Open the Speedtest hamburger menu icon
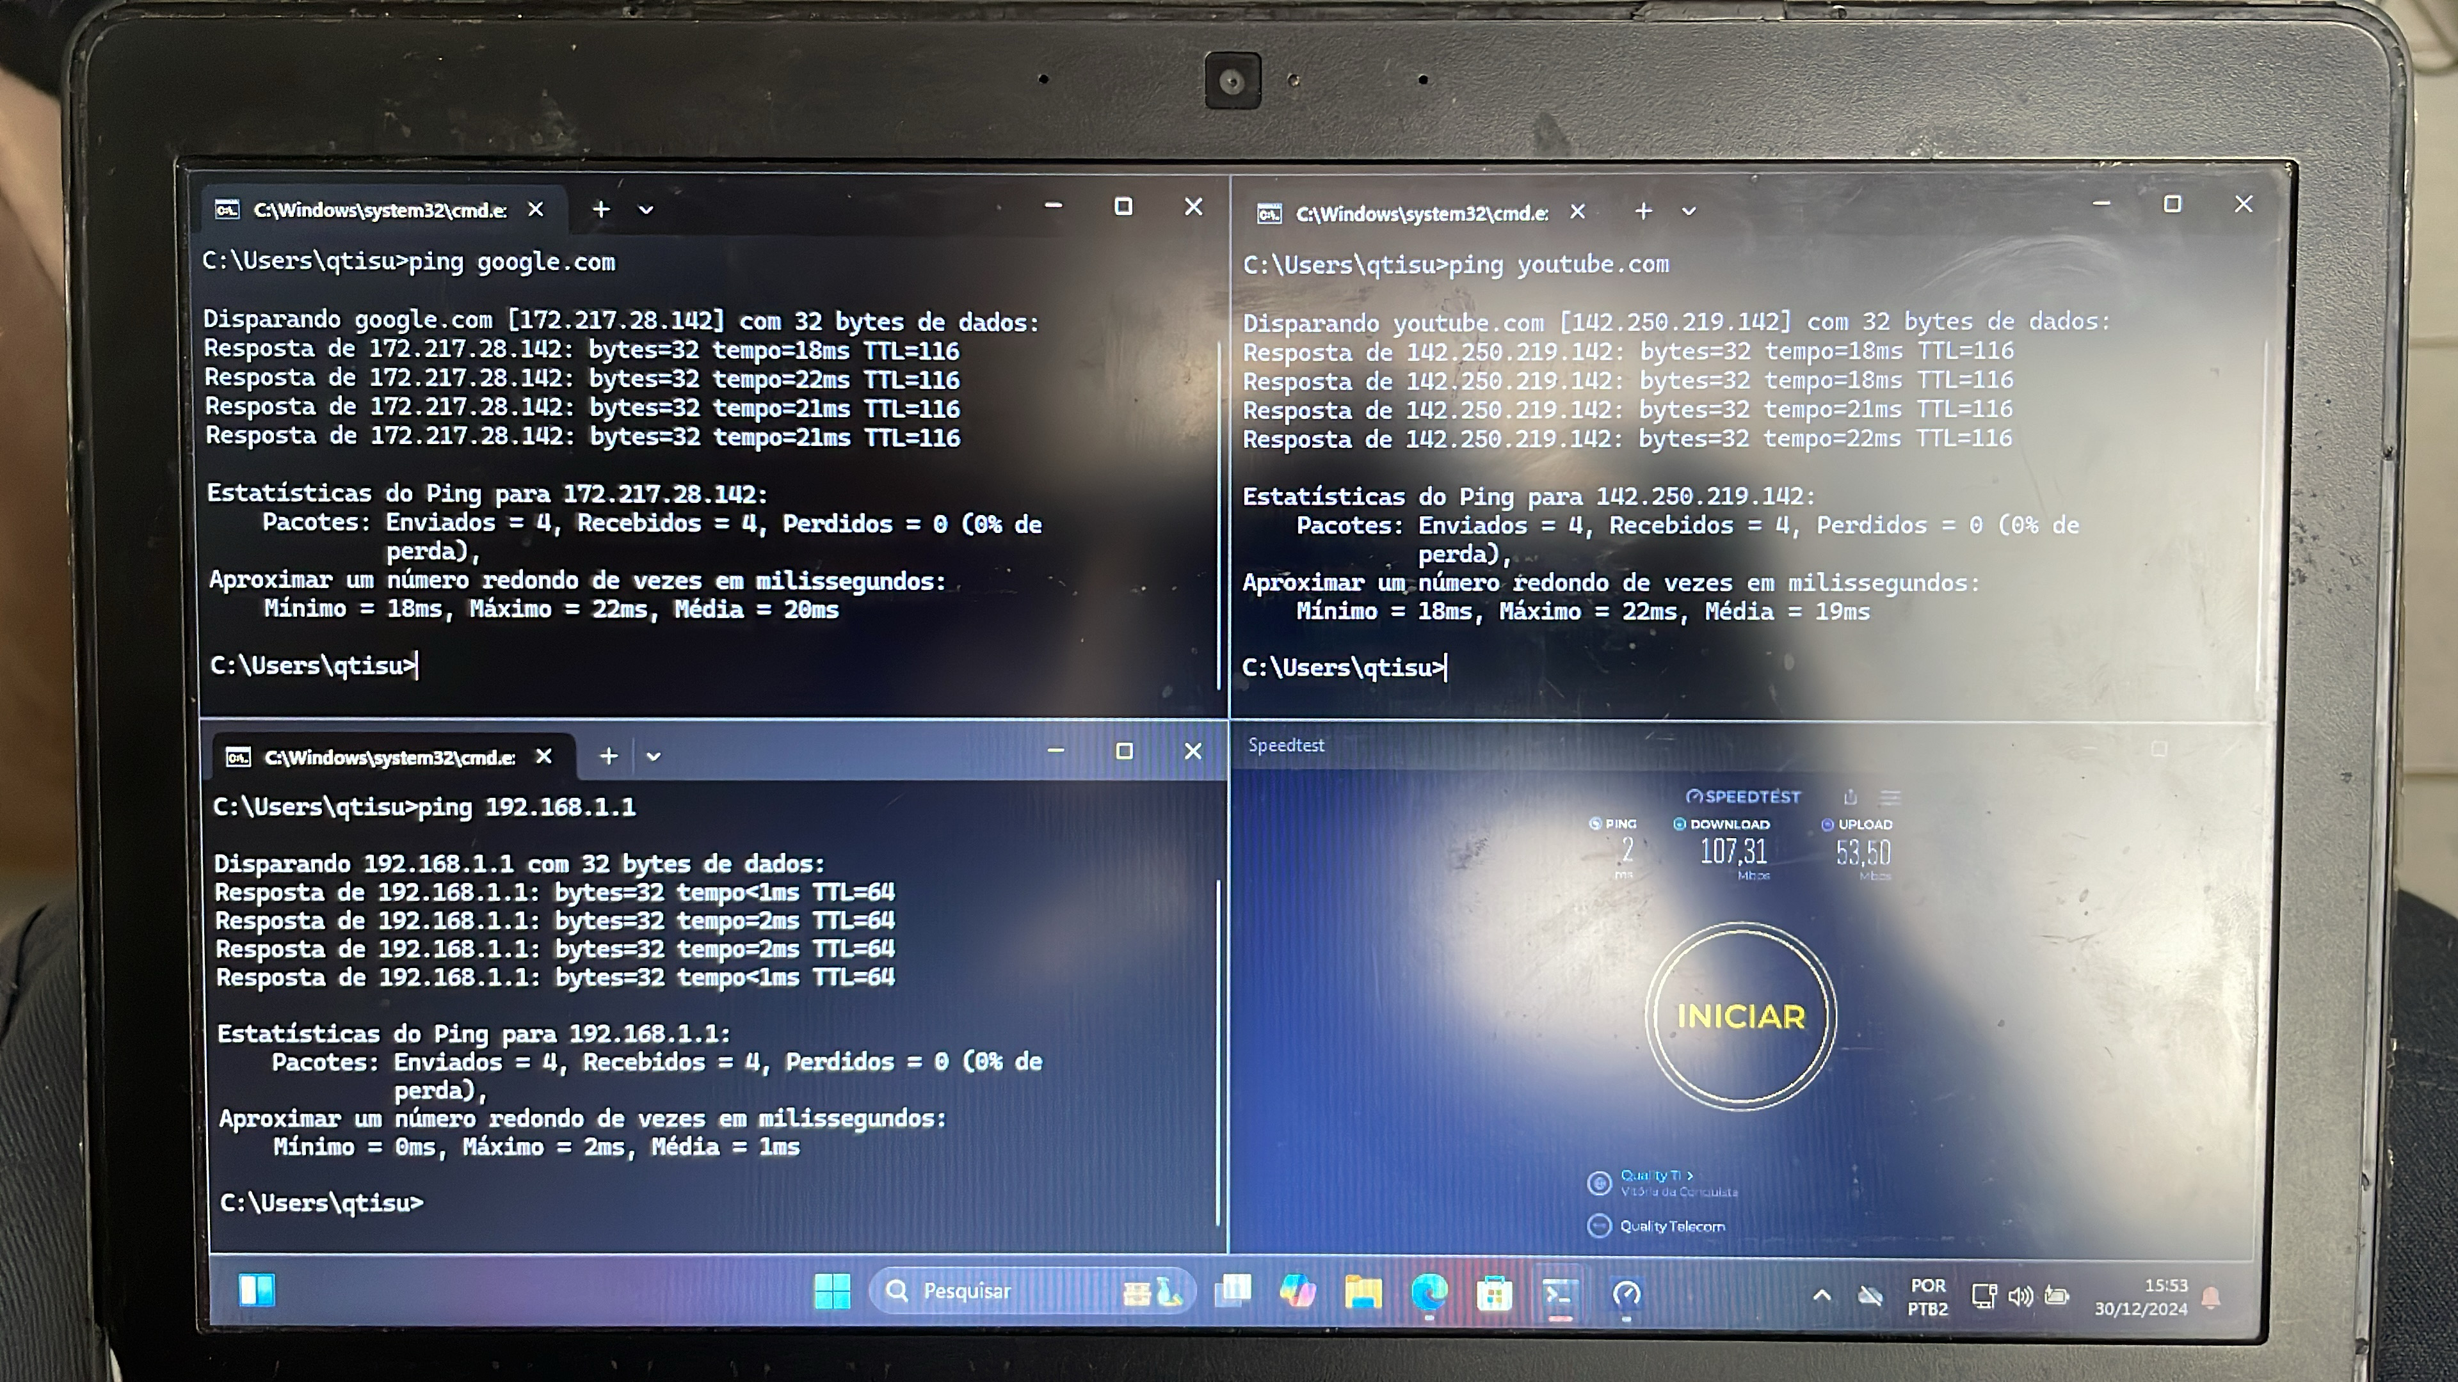Screen dimensions: 2458x1382 [1890, 797]
